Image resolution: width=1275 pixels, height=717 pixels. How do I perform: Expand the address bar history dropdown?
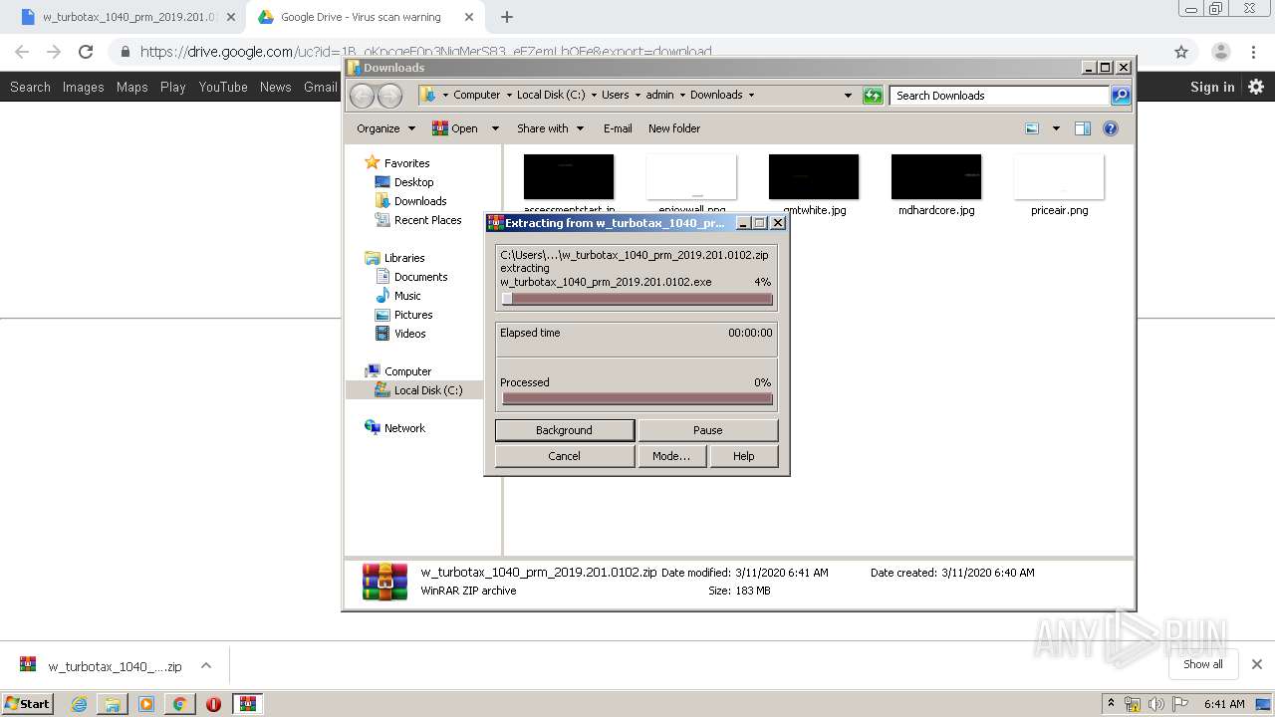pyautogui.click(x=848, y=96)
